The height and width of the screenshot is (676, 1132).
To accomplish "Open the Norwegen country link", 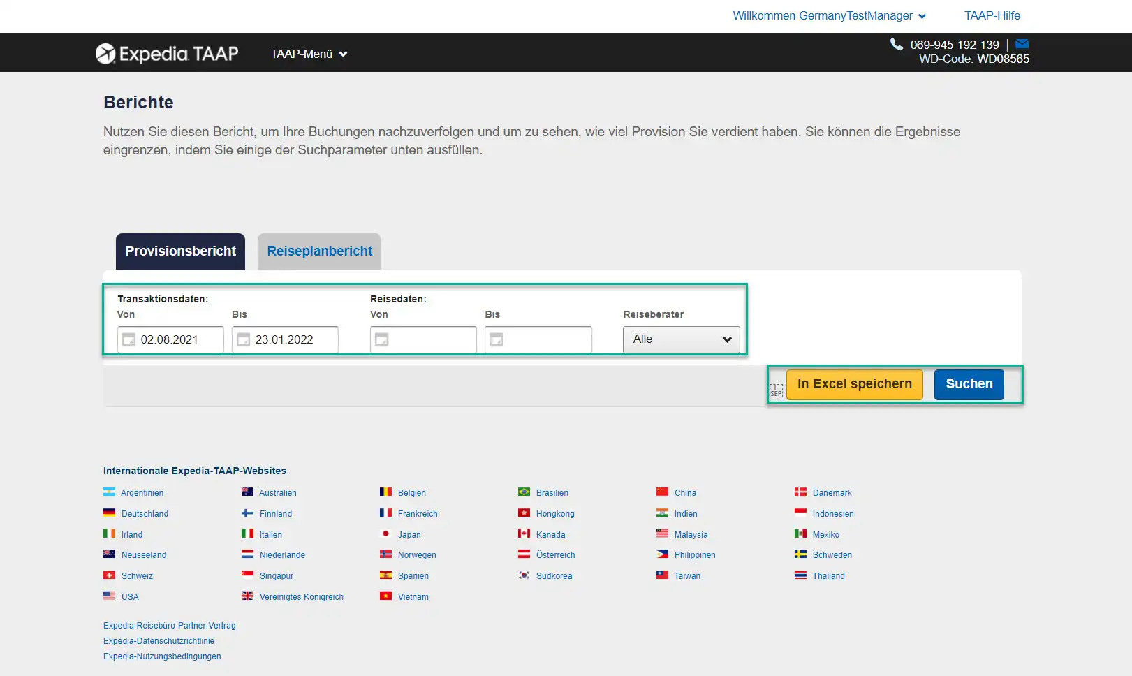I will (x=417, y=555).
